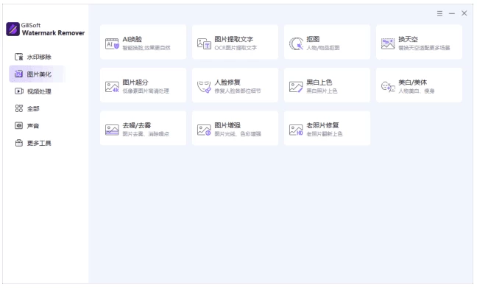This screenshot has height=288, width=477.
Task: Select the 老照片修复 title text
Action: (322, 125)
